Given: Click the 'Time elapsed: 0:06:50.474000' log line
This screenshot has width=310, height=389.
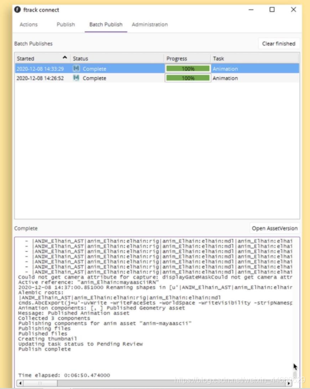Looking at the screenshot, I should [64, 375].
